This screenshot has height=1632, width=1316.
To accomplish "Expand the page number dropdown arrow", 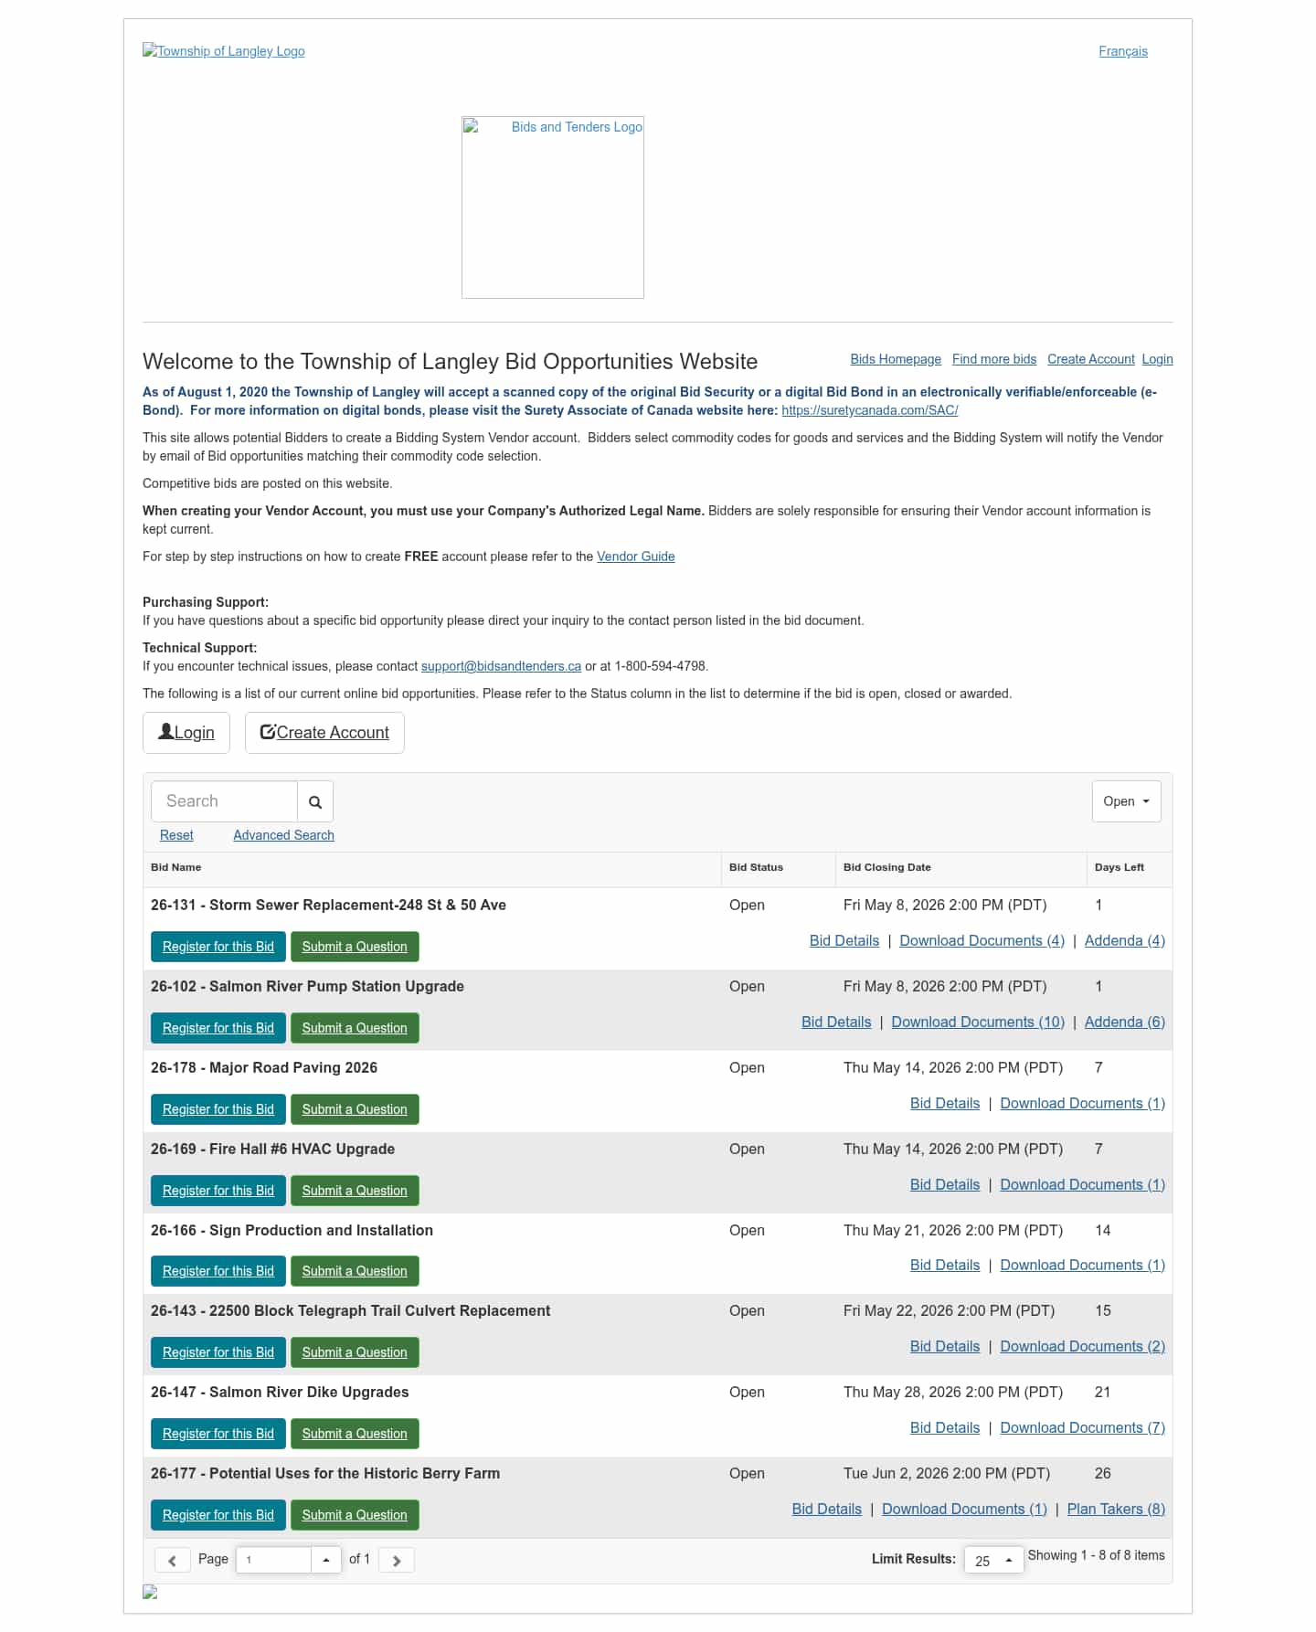I will (x=326, y=1560).
